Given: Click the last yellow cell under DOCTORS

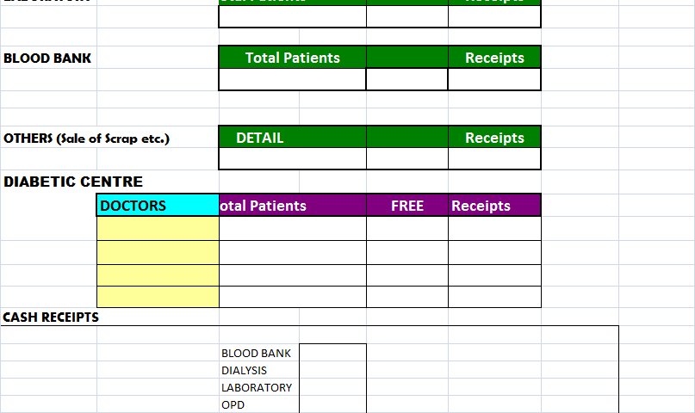Looking at the screenshot, I should [x=158, y=297].
